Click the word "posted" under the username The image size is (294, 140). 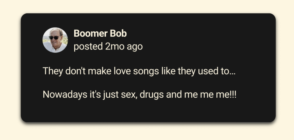(x=88, y=47)
